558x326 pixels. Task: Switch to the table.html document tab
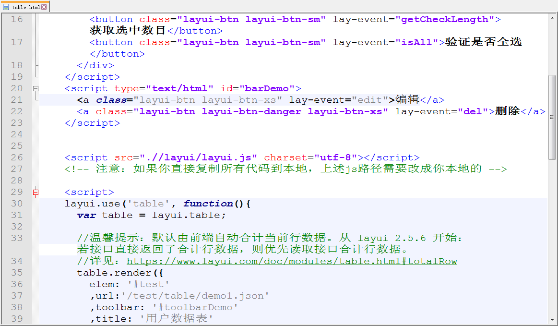25,7
